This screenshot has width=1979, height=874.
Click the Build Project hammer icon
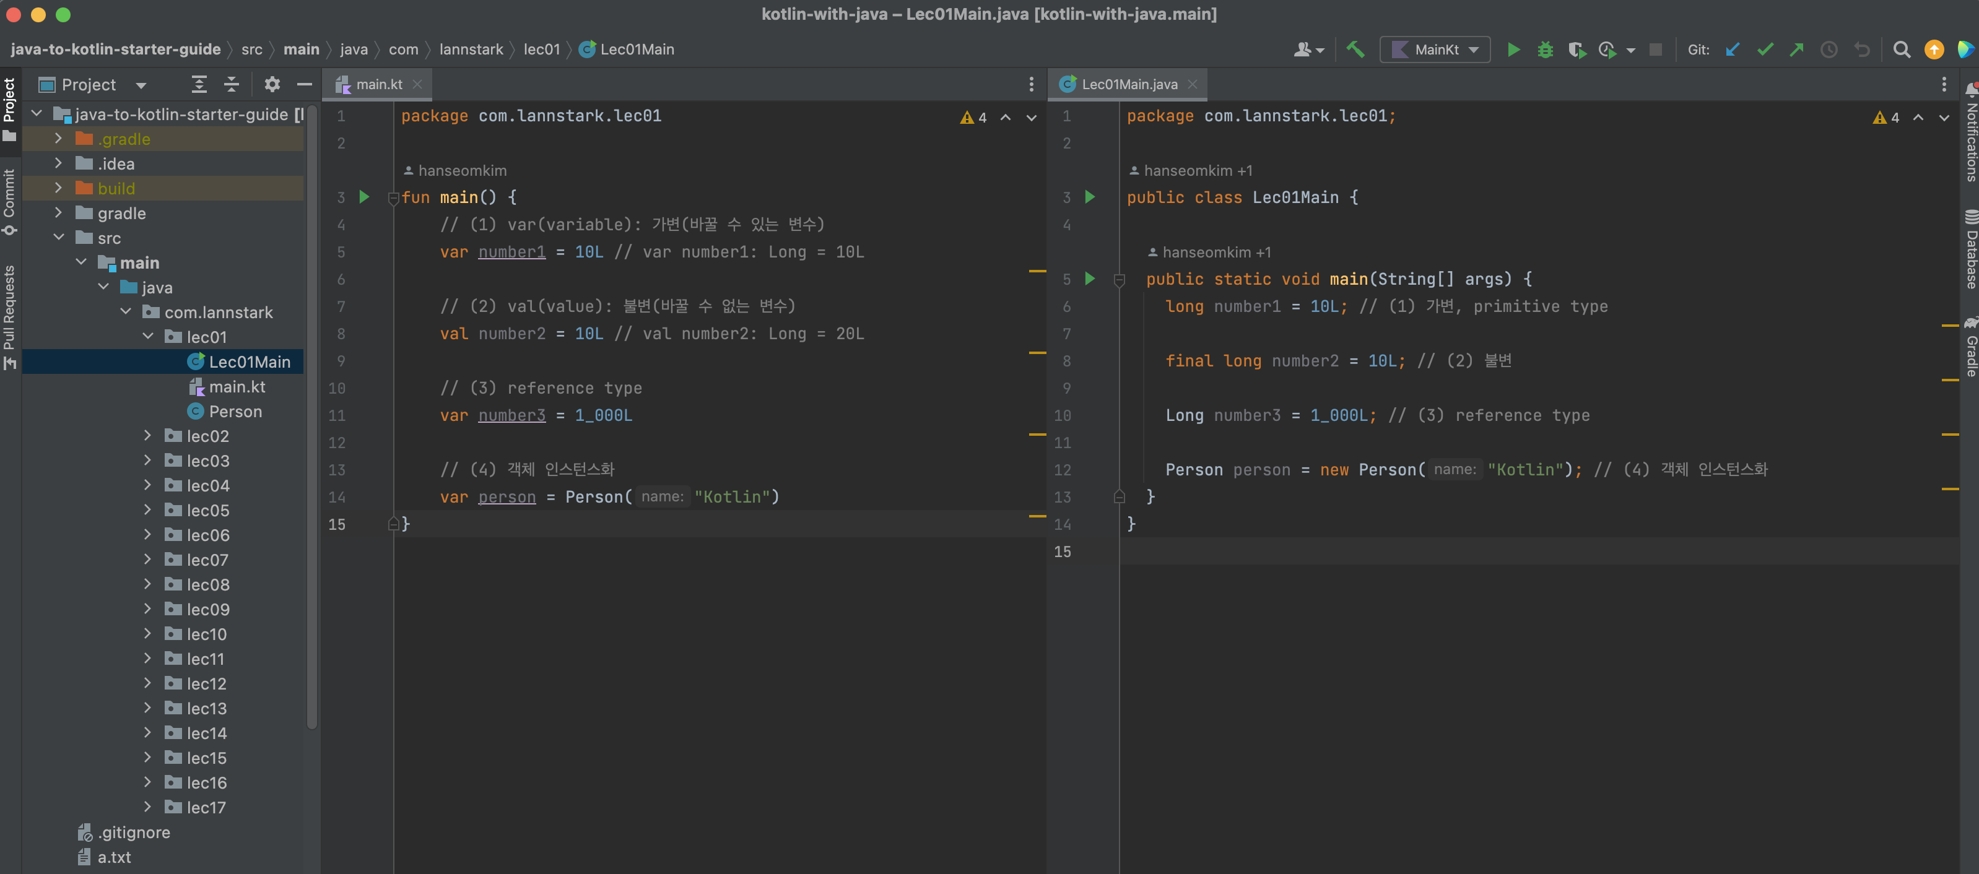tap(1355, 49)
